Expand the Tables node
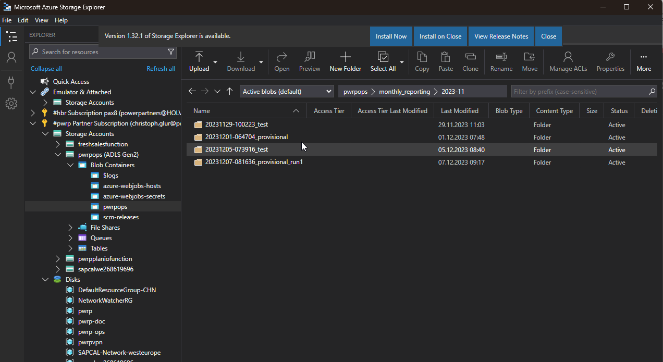 (71, 248)
